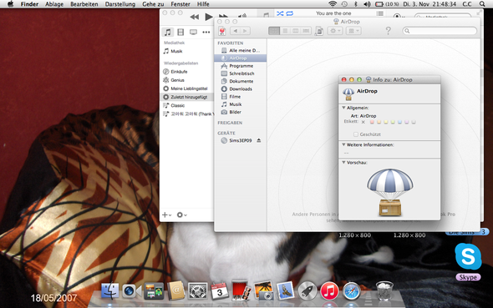Open the Hilfe menu
Image resolution: width=493 pixels, height=308 pixels.
click(203, 4)
